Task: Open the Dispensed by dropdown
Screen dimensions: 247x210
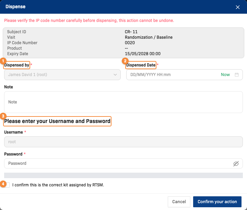Action: click(62, 75)
